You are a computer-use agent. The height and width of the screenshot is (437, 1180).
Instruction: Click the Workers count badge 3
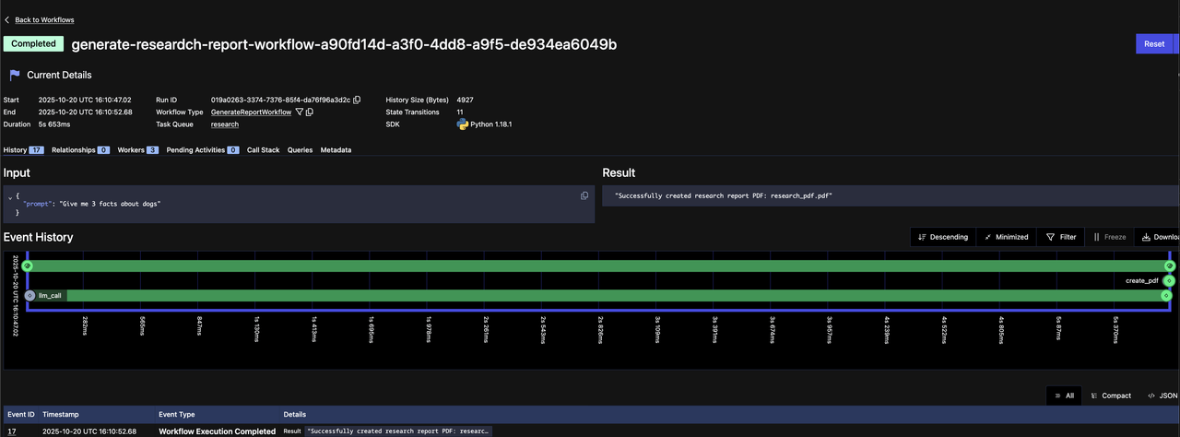coord(153,149)
